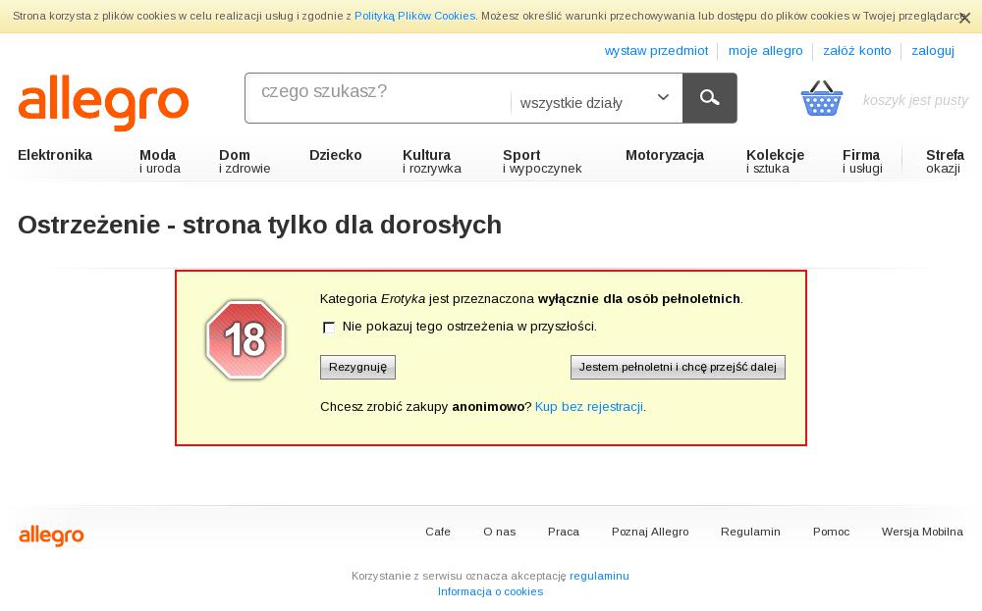
Task: Follow the 'Kup bez rejestracji' link
Action: tap(588, 407)
